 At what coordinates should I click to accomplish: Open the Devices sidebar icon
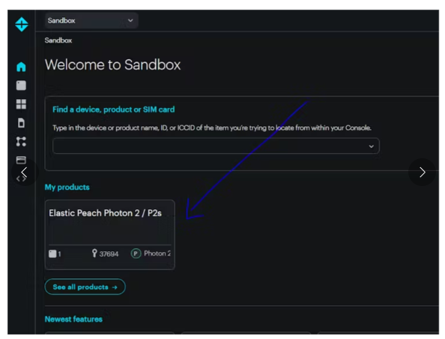point(21,85)
